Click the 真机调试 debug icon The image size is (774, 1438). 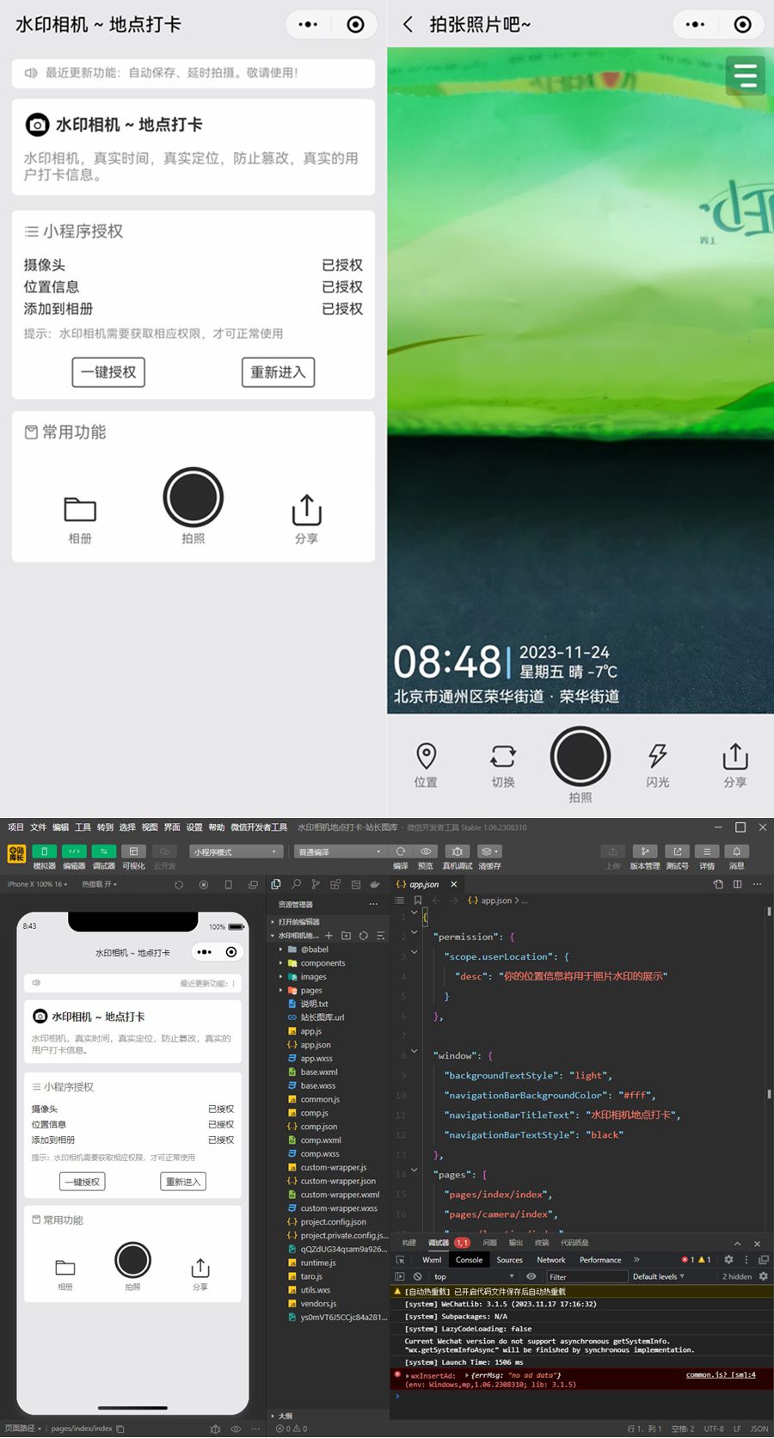click(x=457, y=851)
